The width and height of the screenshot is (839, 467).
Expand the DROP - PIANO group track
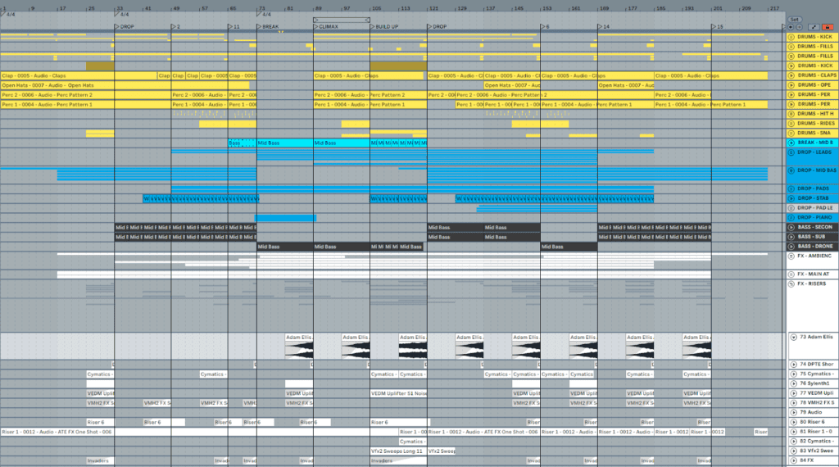791,218
